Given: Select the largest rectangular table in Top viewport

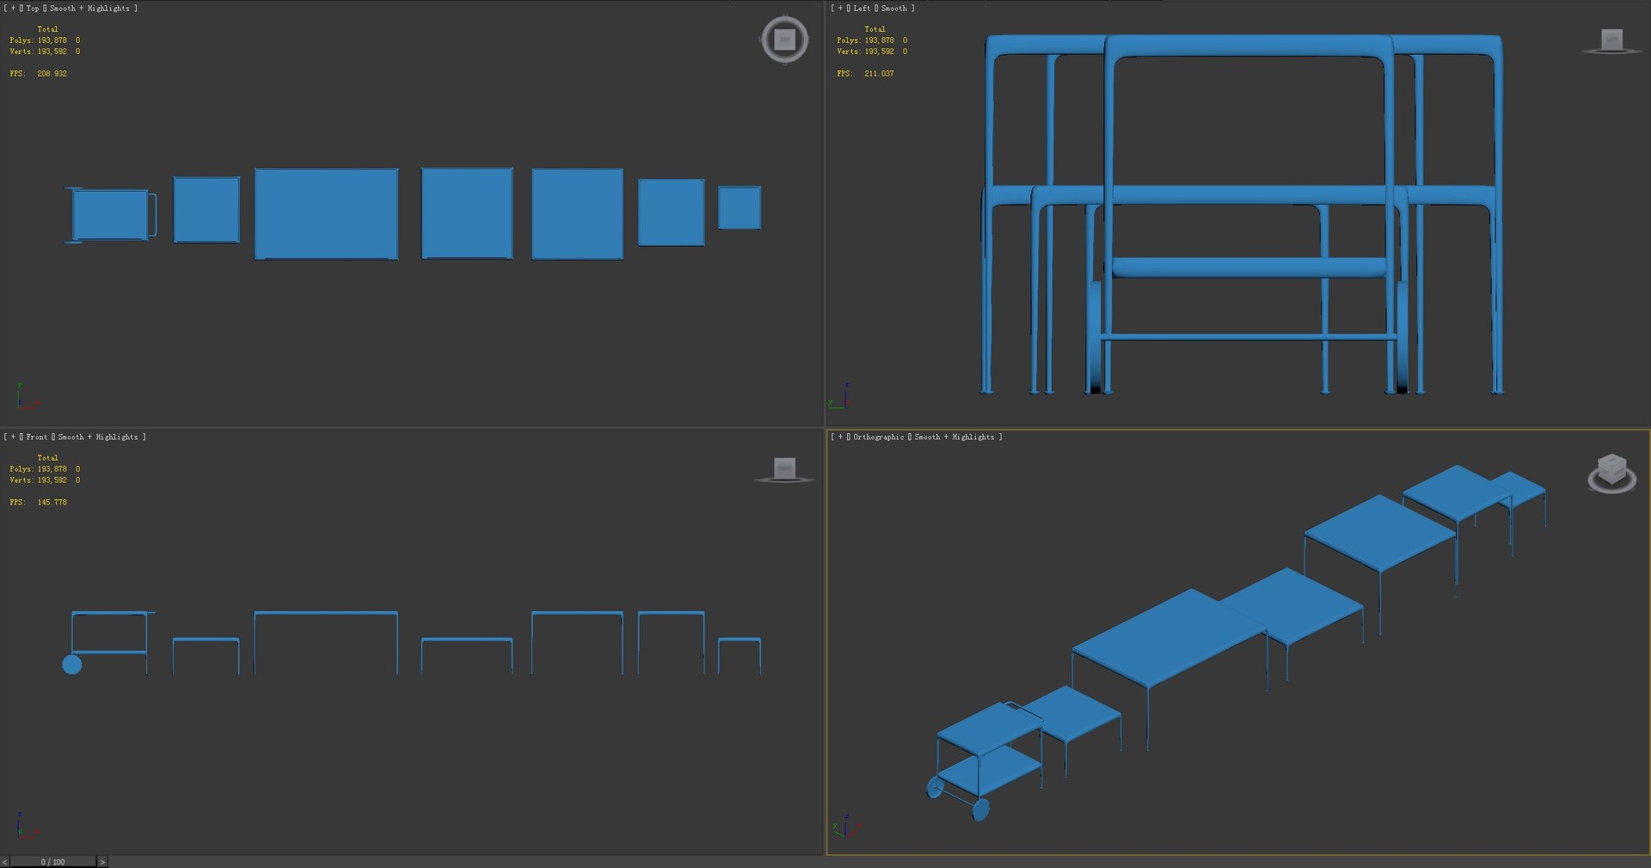Looking at the screenshot, I should (326, 214).
